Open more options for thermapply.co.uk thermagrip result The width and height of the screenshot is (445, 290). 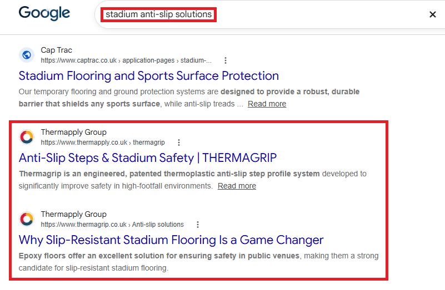(179, 143)
